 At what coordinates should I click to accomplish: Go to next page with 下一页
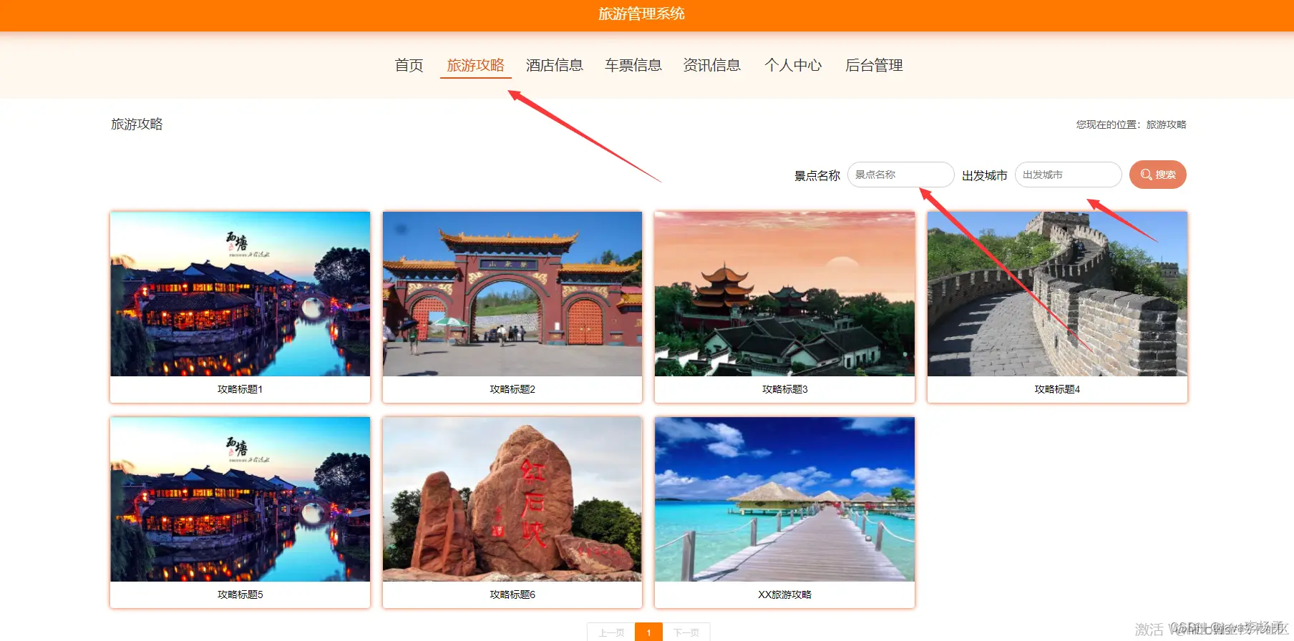686,632
